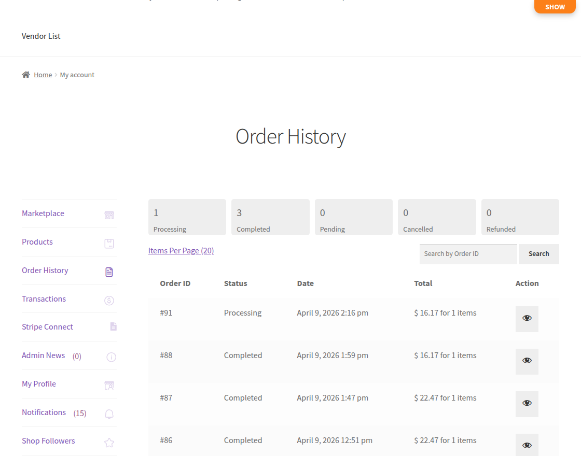Image resolution: width=581 pixels, height=456 pixels.
Task: Click the house icon in the breadcrumb
Action: 25,74
